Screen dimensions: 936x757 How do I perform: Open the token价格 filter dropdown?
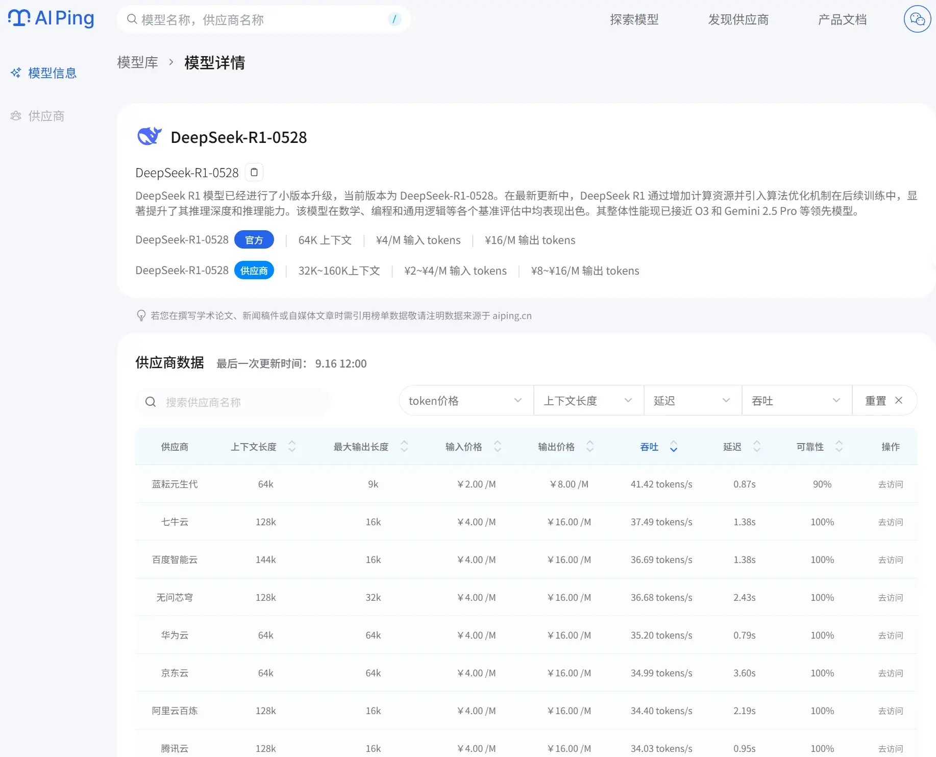[465, 401]
